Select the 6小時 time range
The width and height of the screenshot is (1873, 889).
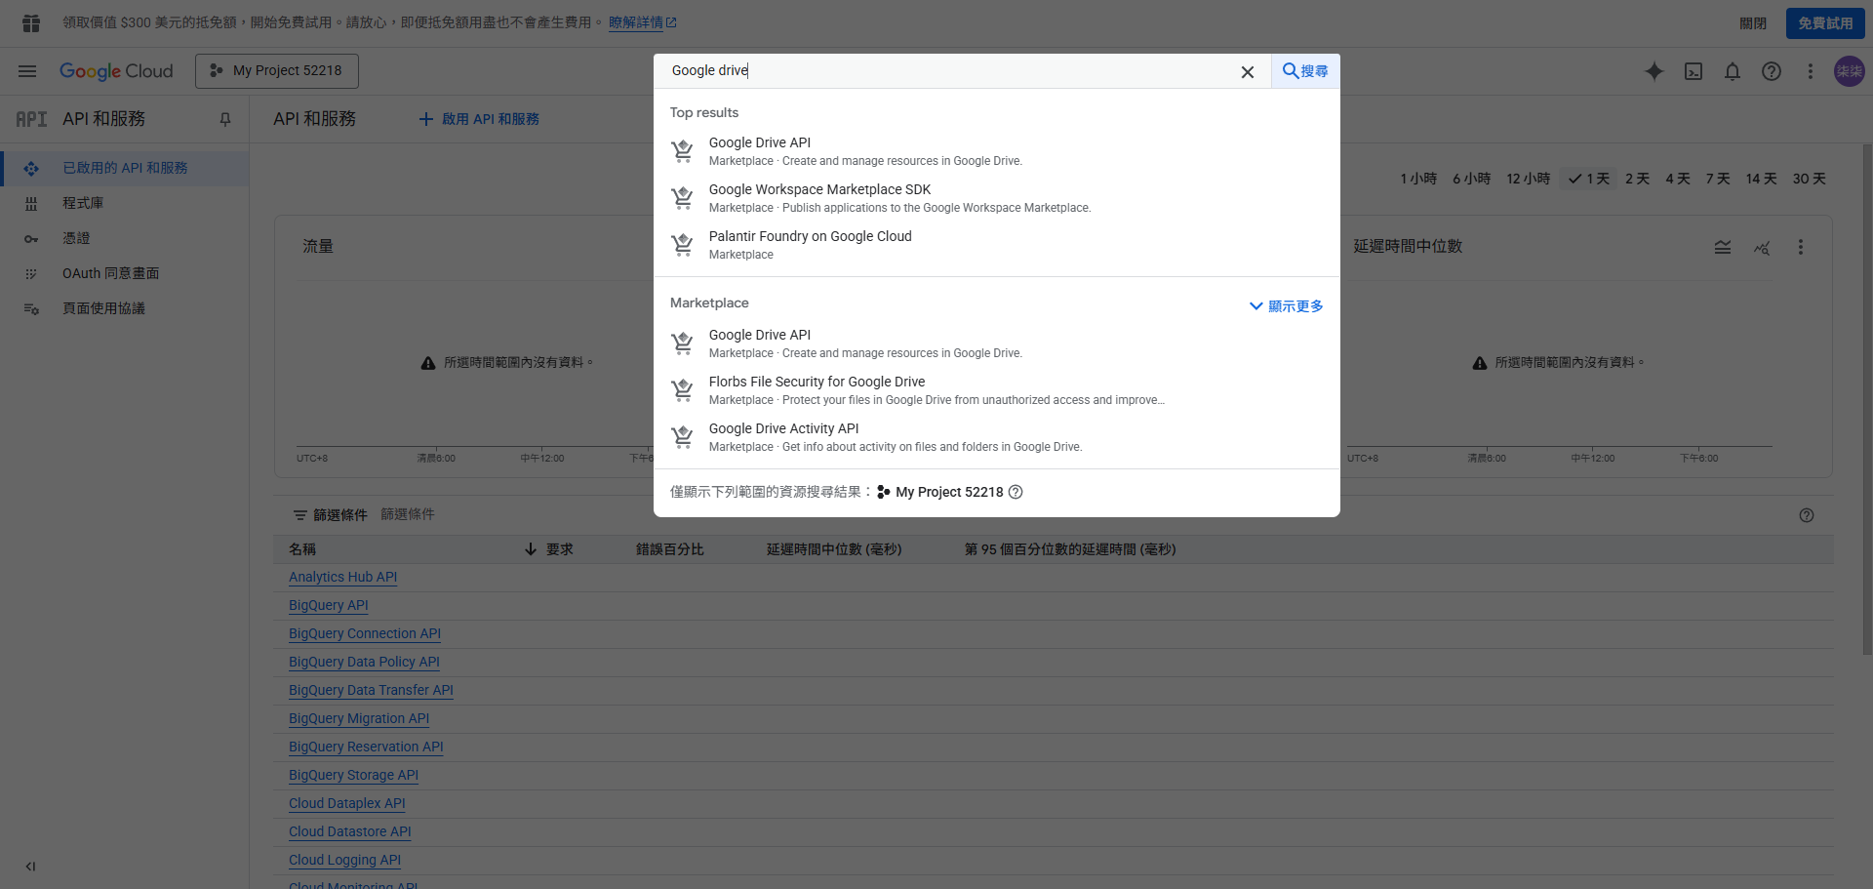[x=1471, y=179]
